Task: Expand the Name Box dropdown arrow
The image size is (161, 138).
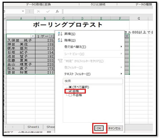Action: click(x=23, y=11)
